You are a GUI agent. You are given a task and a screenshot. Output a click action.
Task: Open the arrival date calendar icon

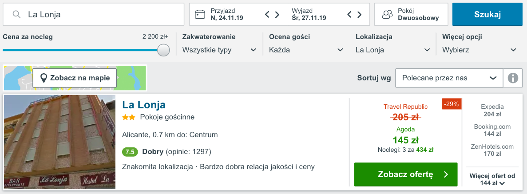(200, 15)
